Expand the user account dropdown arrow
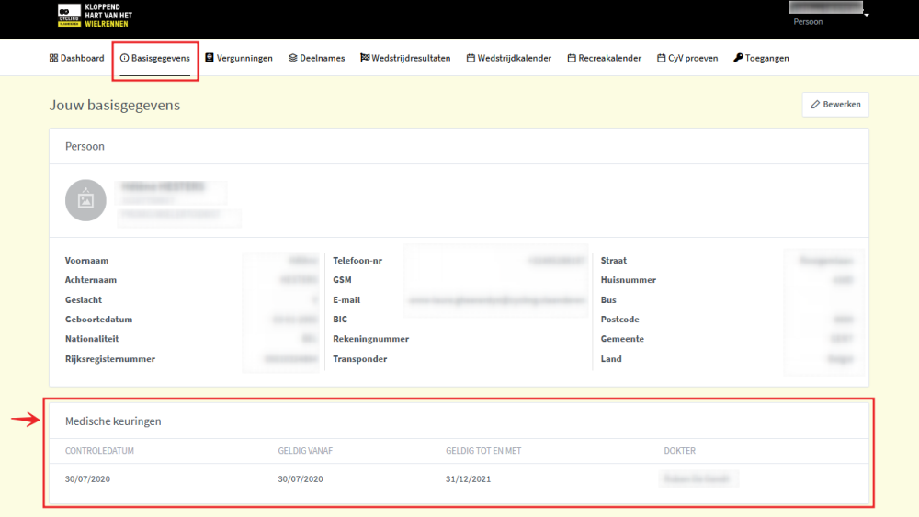The image size is (919, 517). 867,15
